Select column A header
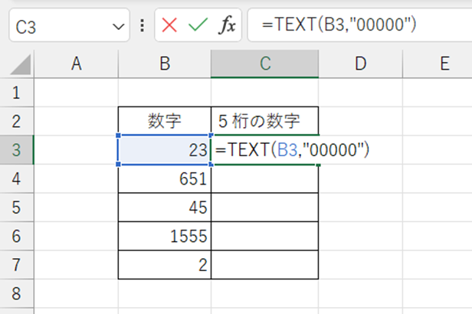This screenshot has width=472, height=314. [x=76, y=64]
